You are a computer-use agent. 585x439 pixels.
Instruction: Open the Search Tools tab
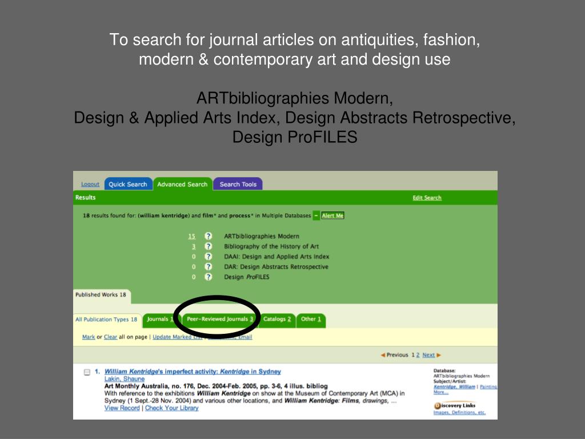pos(238,184)
